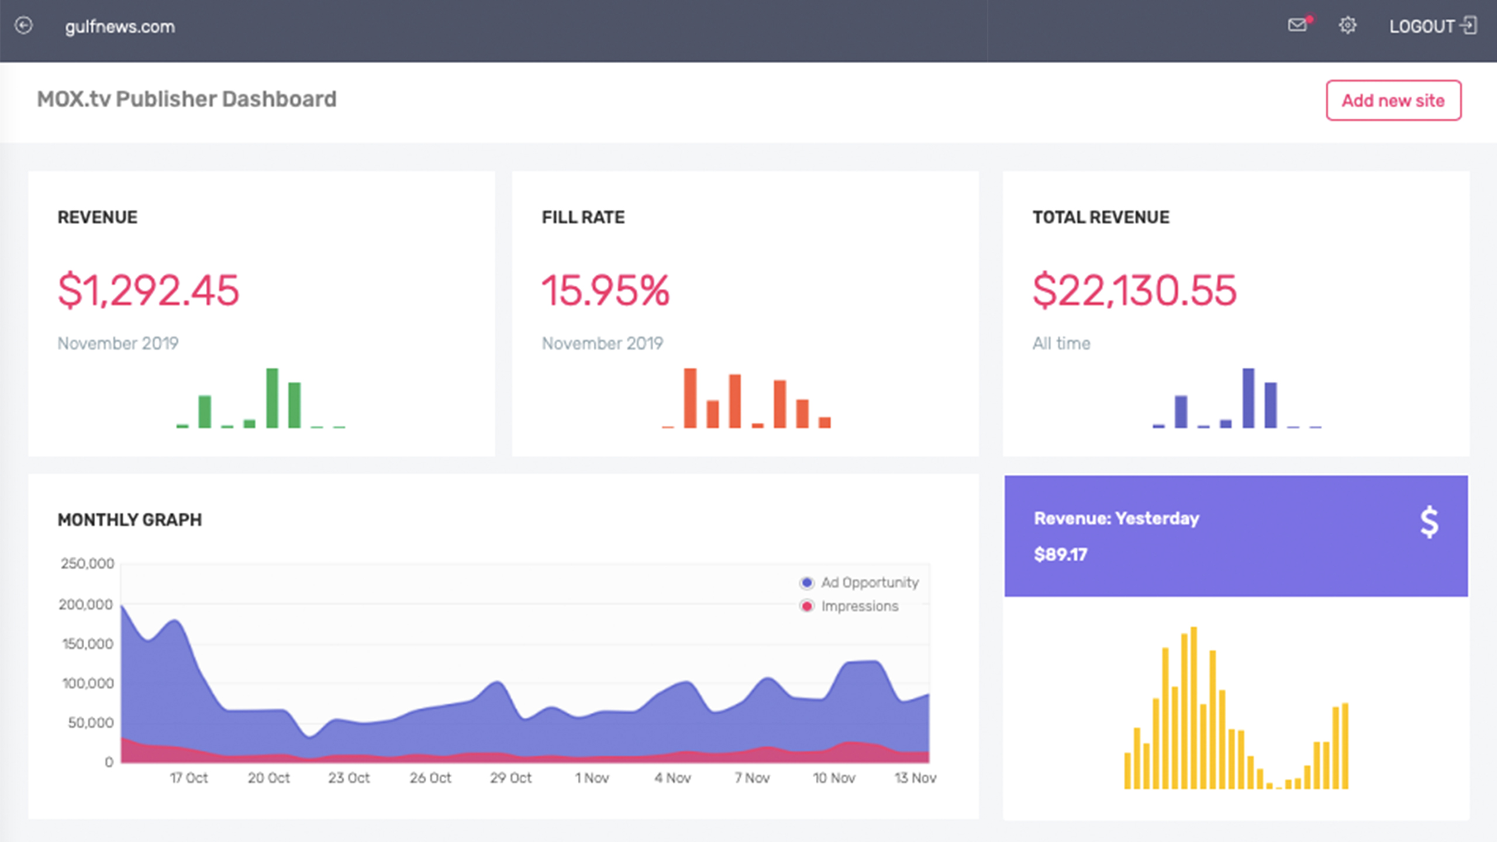Toggle the Impressions legend marker
Image resolution: width=1497 pixels, height=842 pixels.
pos(807,606)
